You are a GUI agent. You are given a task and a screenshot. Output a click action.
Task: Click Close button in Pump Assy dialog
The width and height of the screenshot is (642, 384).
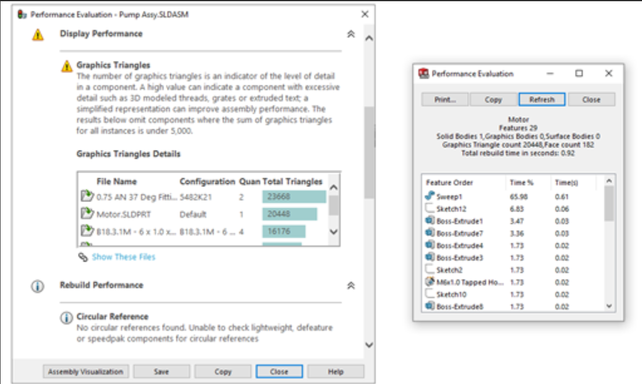point(279,371)
